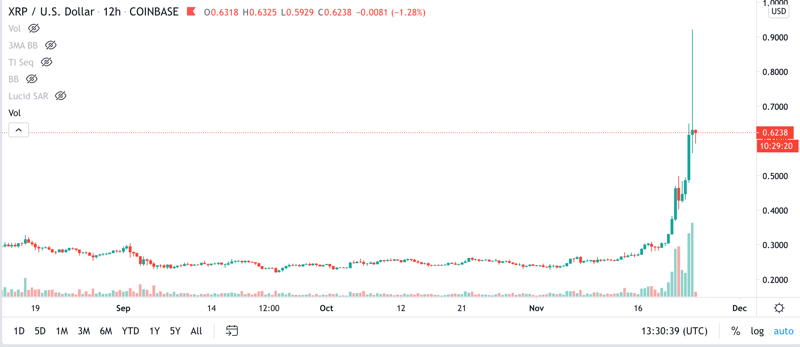Enable log scale mode
Viewport: 800px width, 347px height.
757,331
